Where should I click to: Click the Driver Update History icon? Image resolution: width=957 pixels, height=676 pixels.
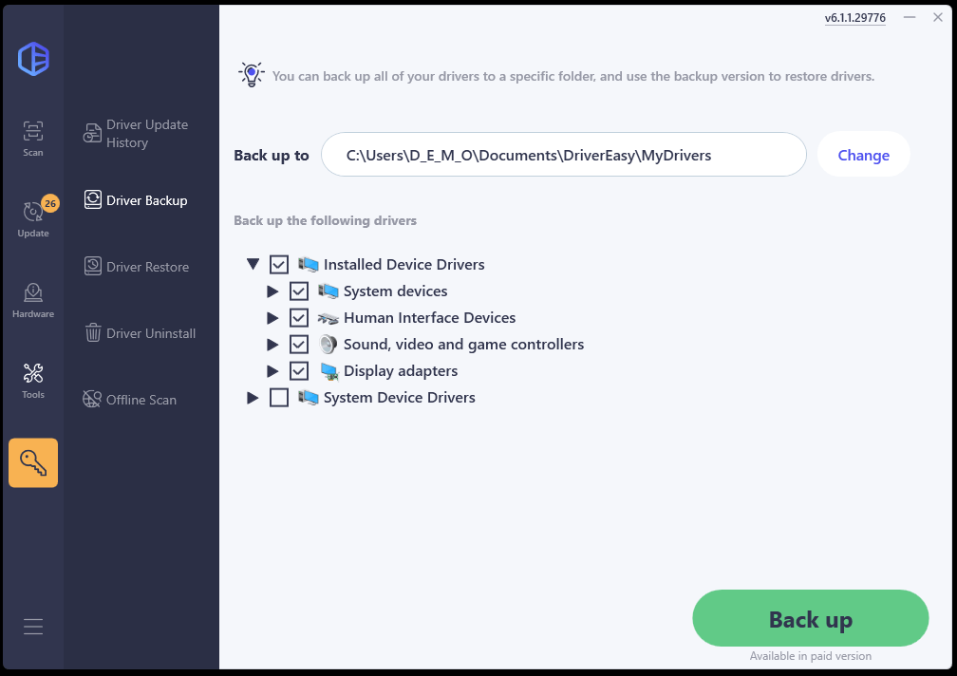(x=92, y=133)
